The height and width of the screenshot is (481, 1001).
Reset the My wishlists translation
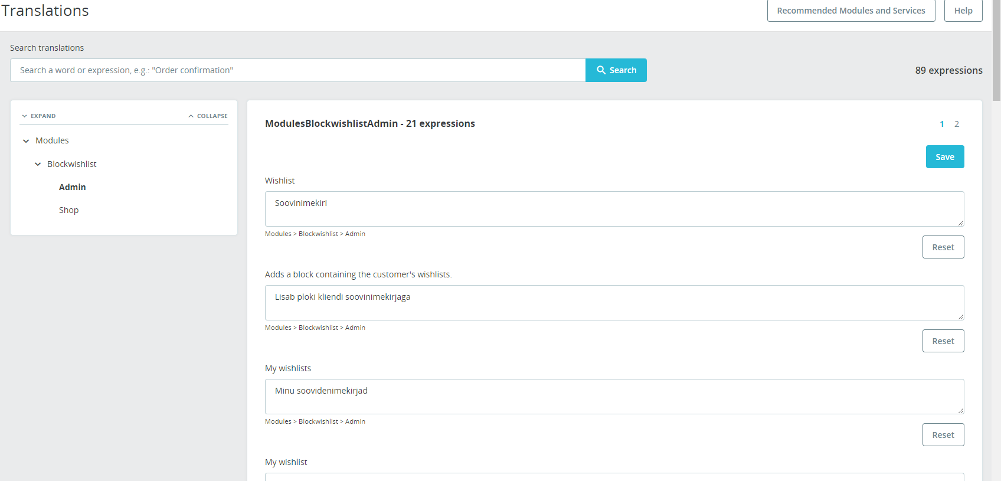click(x=943, y=435)
